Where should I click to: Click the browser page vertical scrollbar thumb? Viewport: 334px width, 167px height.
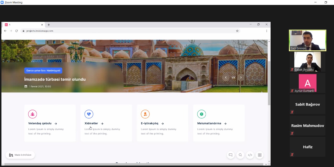pos(269,83)
